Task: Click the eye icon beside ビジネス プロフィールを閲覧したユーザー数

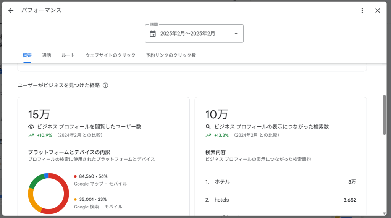Action: click(31, 127)
